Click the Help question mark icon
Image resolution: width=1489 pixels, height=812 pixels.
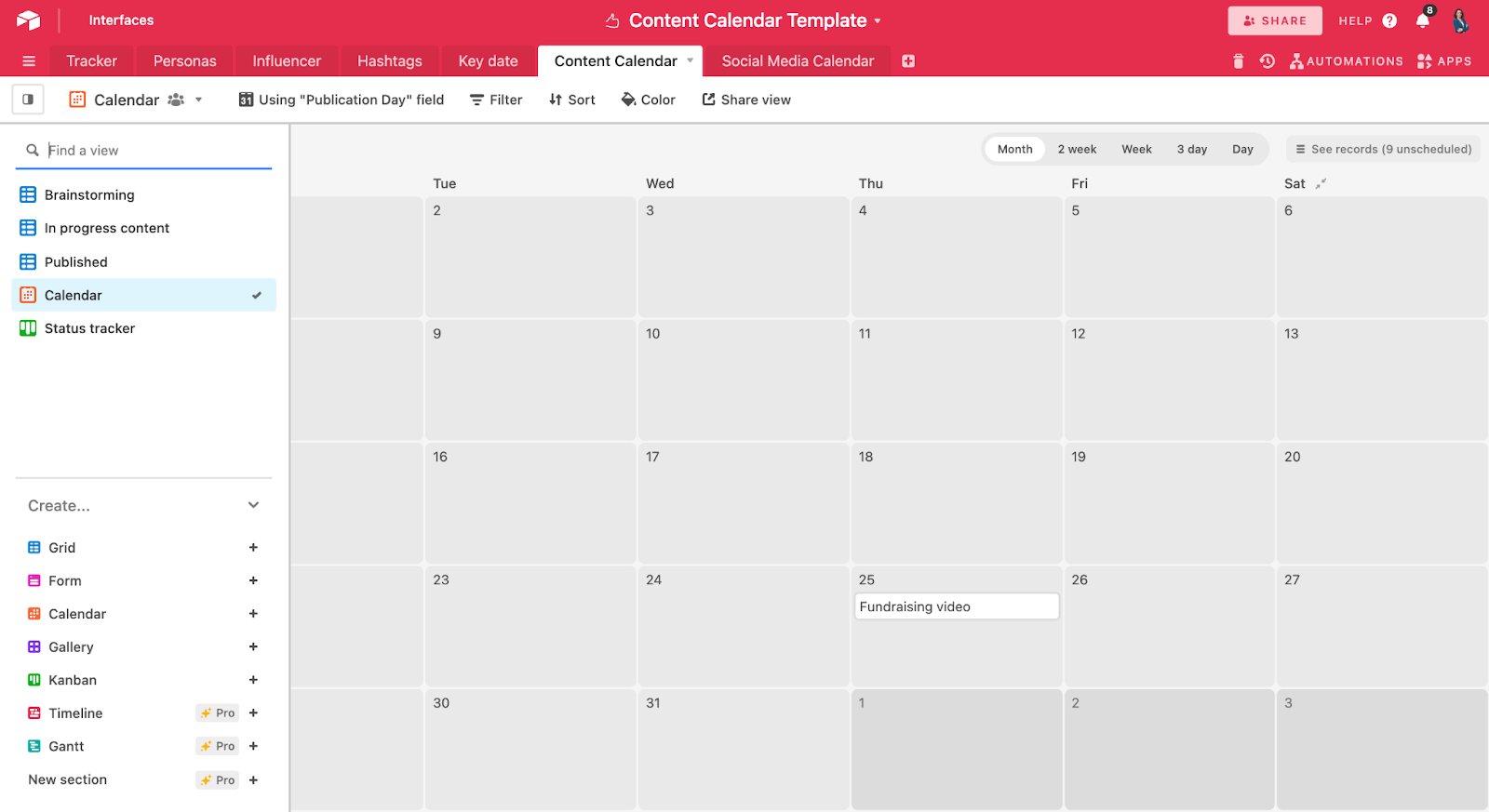click(1389, 20)
